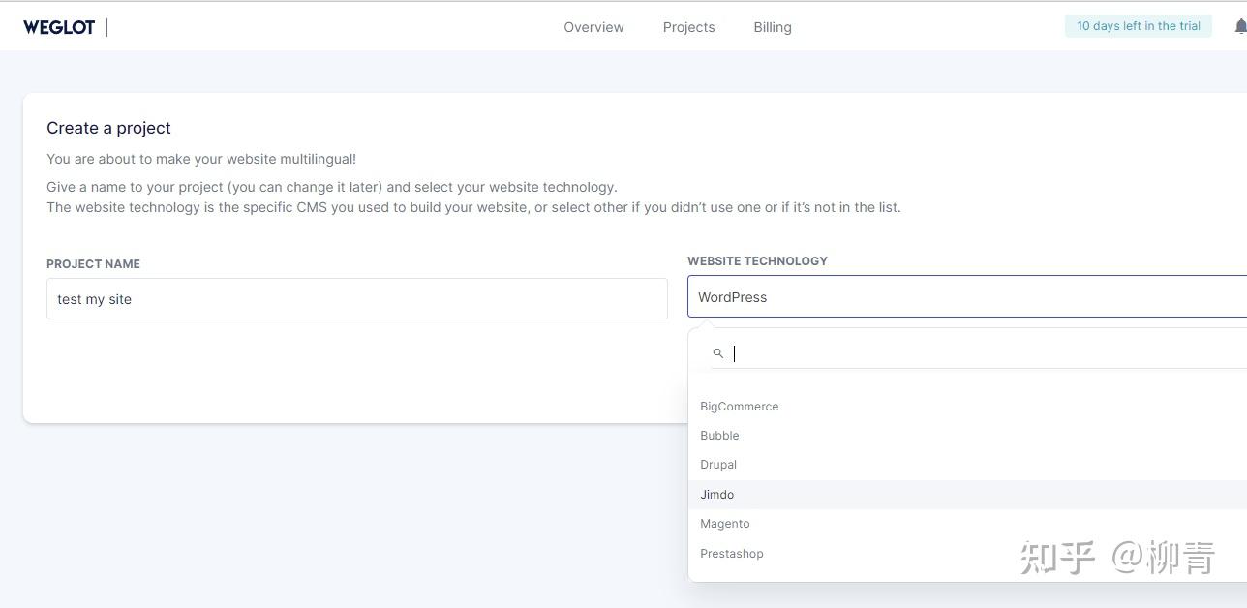Choose Bubble as website technology
This screenshot has height=608, width=1247.
[719, 436]
